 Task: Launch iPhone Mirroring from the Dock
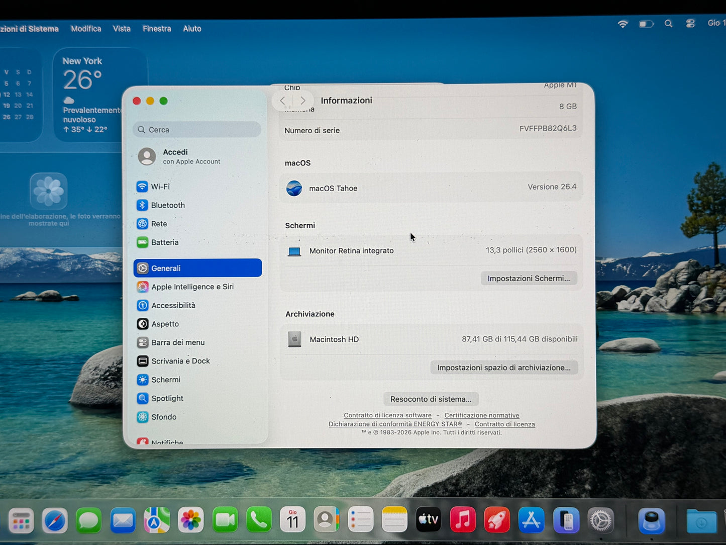pos(566,520)
